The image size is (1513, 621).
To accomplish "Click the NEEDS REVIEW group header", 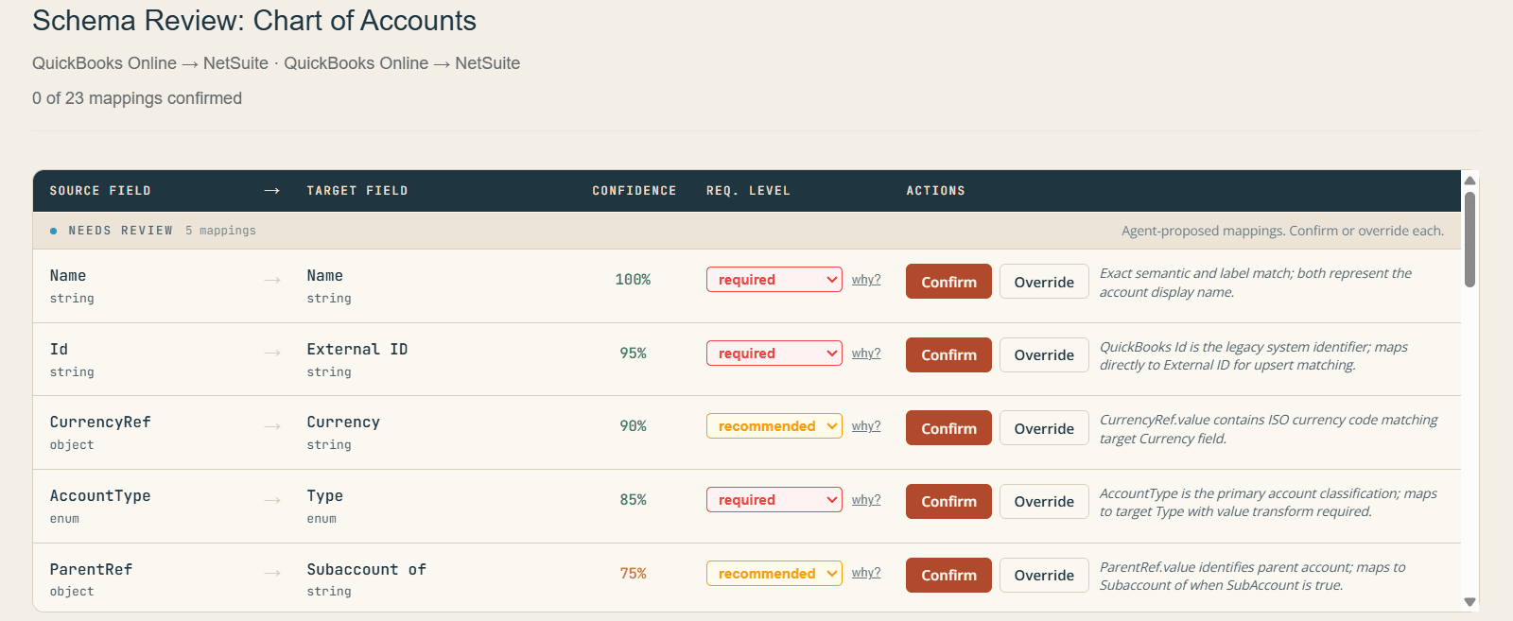I will (747, 231).
